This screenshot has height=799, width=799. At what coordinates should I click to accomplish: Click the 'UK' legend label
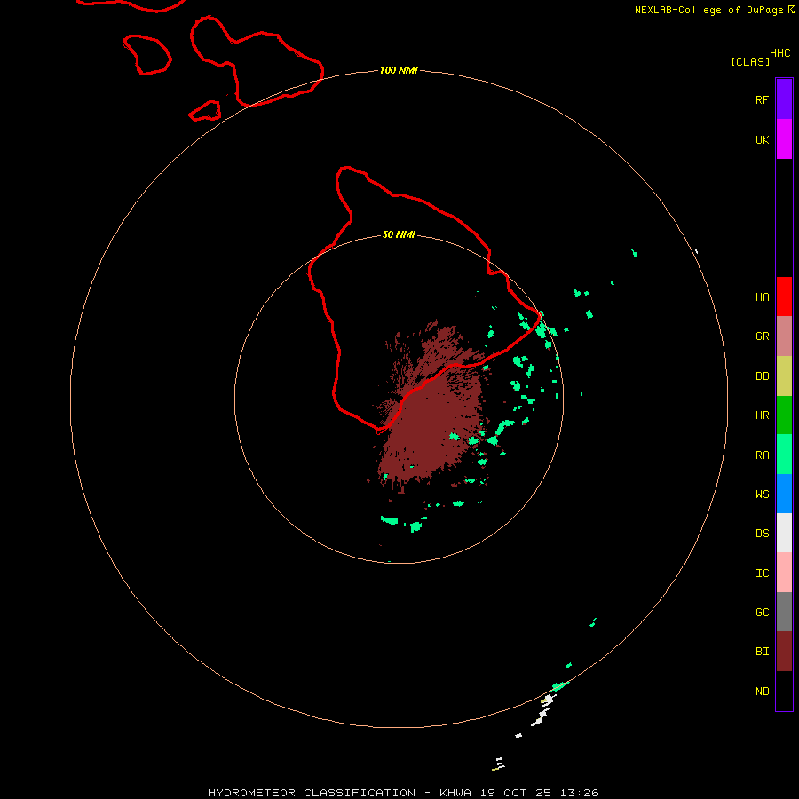click(762, 139)
